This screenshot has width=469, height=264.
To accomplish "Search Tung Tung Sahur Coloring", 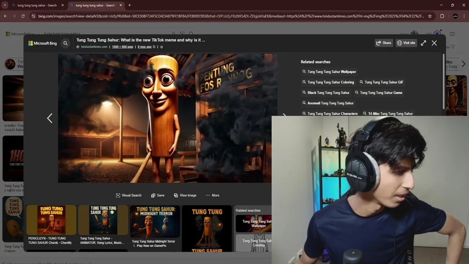I will tap(328, 82).
